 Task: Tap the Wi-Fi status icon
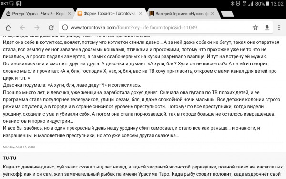click(245, 3)
